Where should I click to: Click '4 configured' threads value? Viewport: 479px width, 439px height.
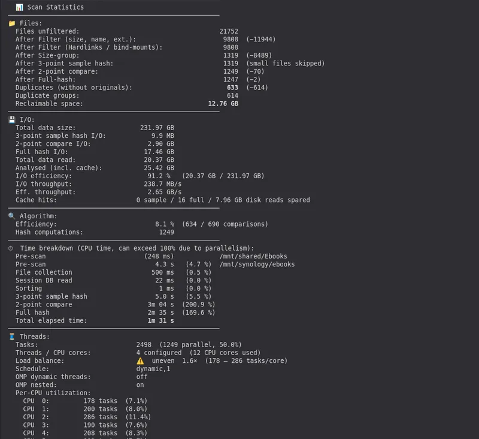(x=159, y=353)
